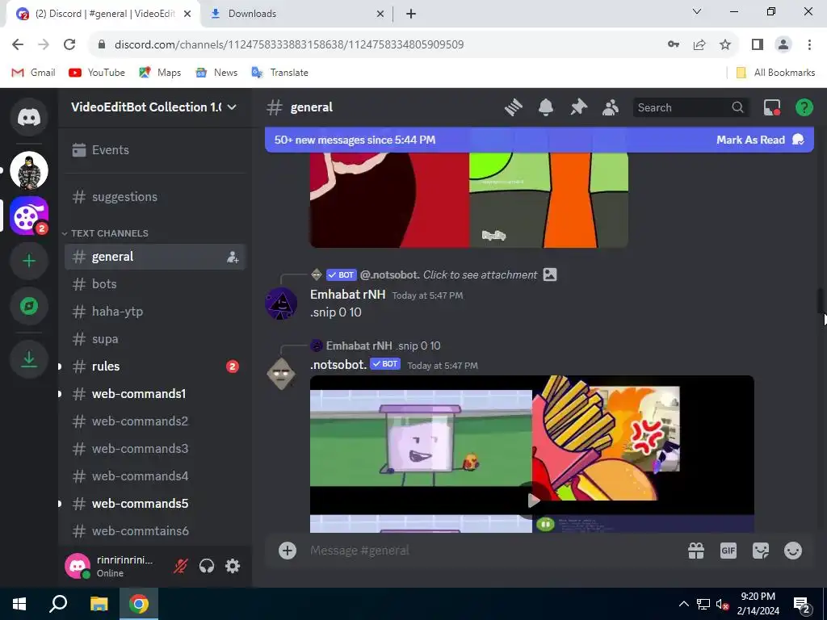Expand VideoEditBot Collection server menu
The image size is (827, 620).
tap(154, 107)
